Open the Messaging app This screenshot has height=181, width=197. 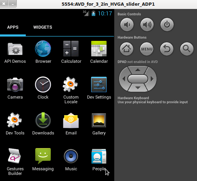43,159
